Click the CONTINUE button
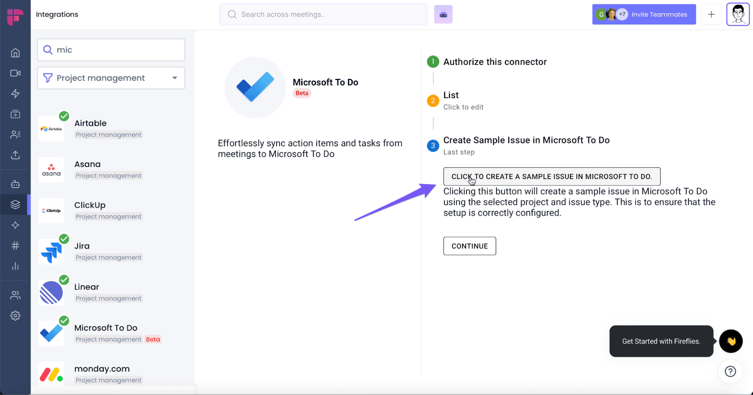This screenshot has height=395, width=753. (470, 246)
